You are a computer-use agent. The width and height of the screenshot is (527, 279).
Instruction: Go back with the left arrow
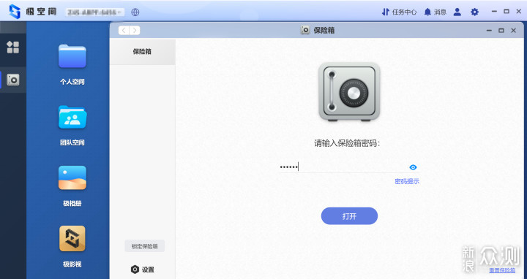pyautogui.click(x=124, y=31)
